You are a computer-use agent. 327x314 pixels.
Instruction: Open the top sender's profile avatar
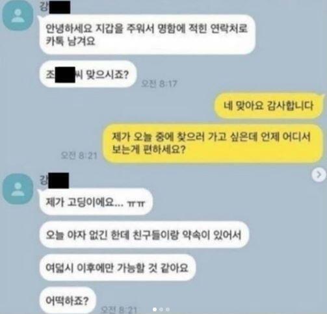18,16
